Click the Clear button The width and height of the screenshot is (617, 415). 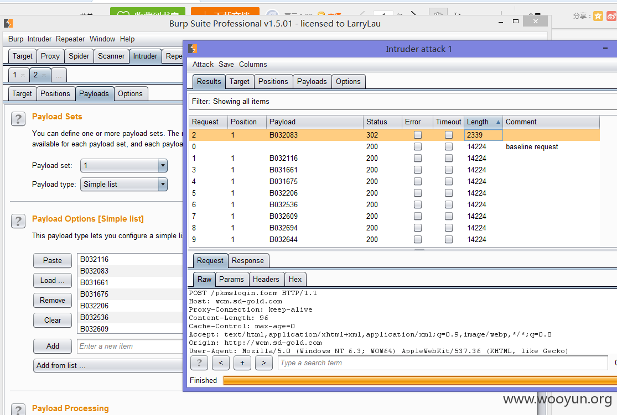pos(53,321)
